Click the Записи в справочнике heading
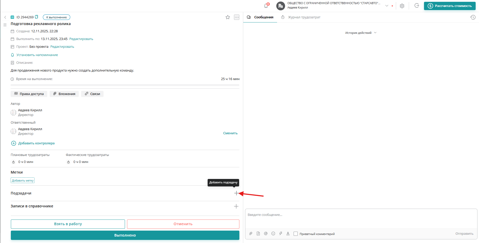479x243 pixels. coord(32,206)
